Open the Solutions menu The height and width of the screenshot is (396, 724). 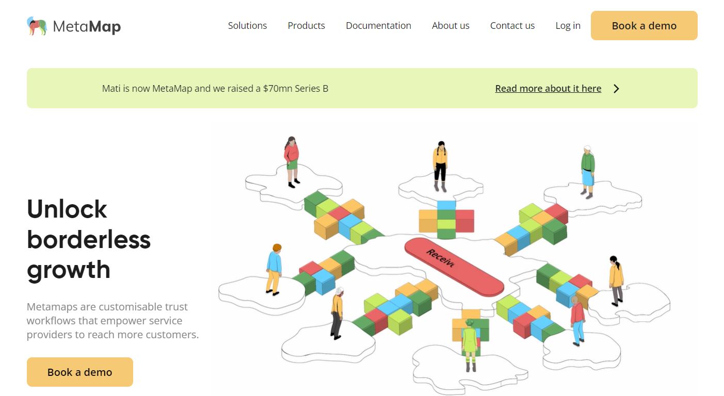pyautogui.click(x=247, y=26)
